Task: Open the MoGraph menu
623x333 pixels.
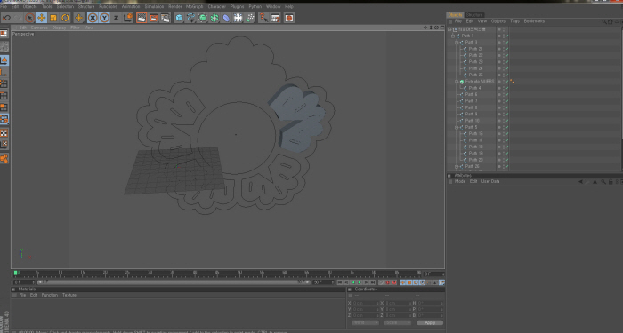Action: coord(194,7)
